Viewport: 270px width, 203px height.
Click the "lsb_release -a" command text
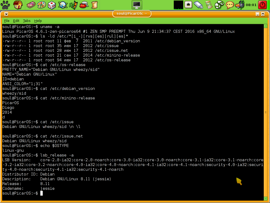click(x=57, y=155)
